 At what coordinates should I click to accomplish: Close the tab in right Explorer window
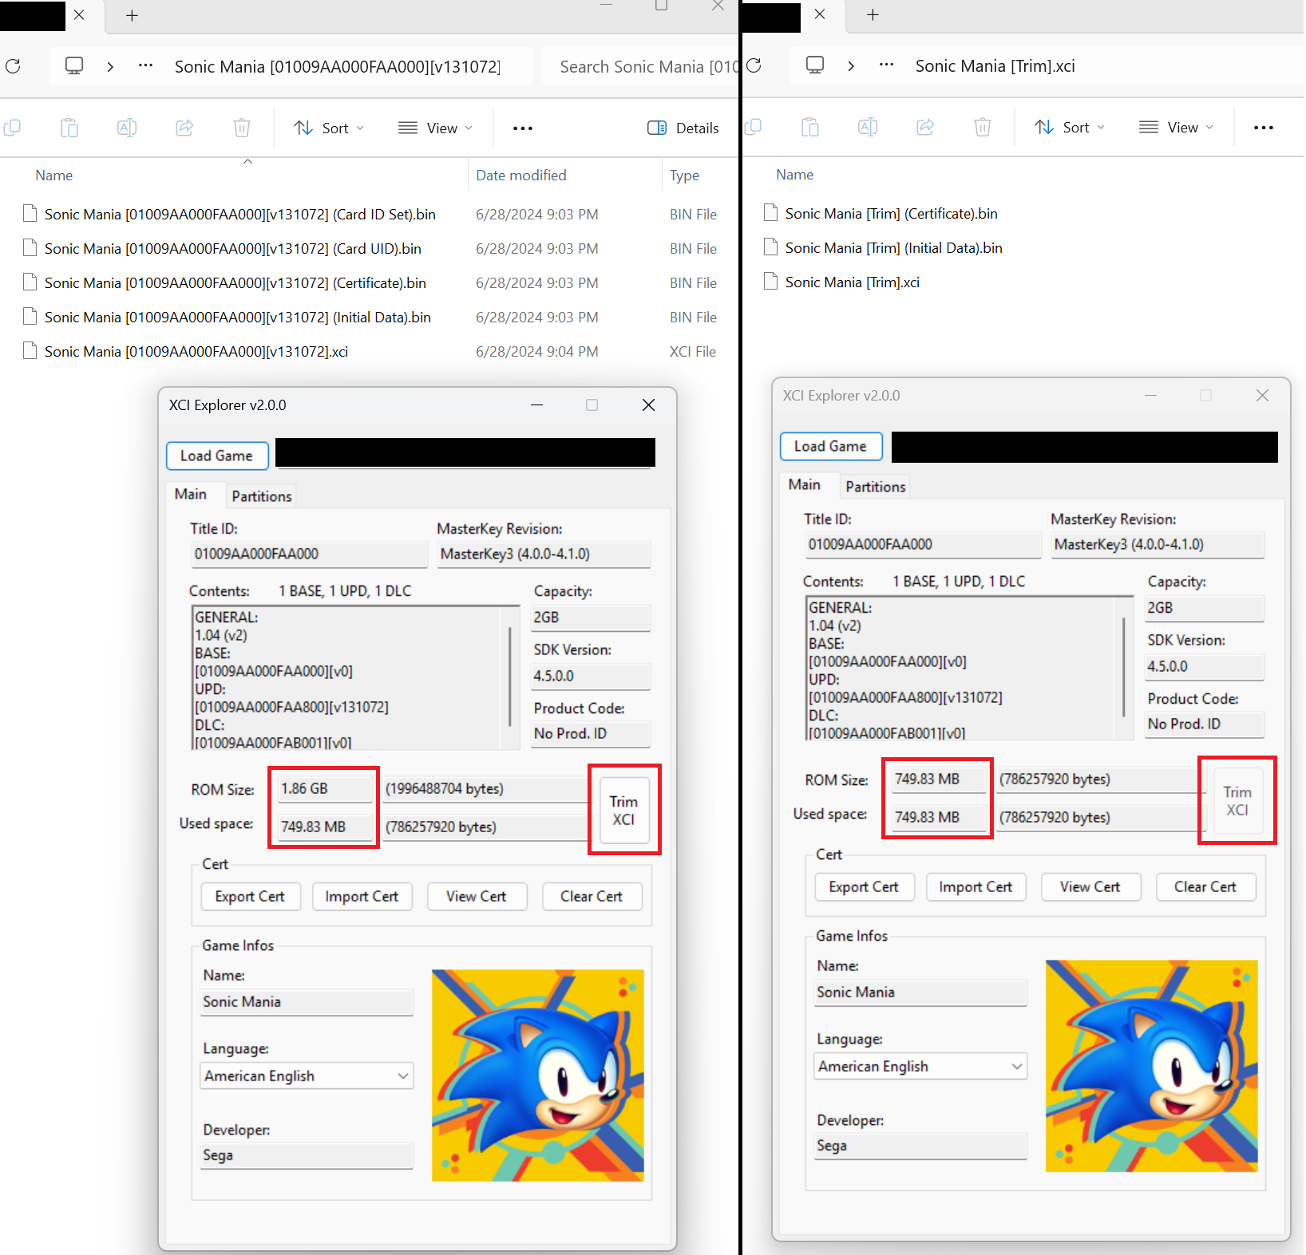pyautogui.click(x=820, y=14)
